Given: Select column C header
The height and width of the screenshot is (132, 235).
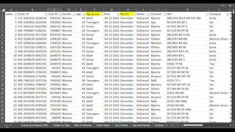Looking at the screenshot, I should tap(55, 10).
